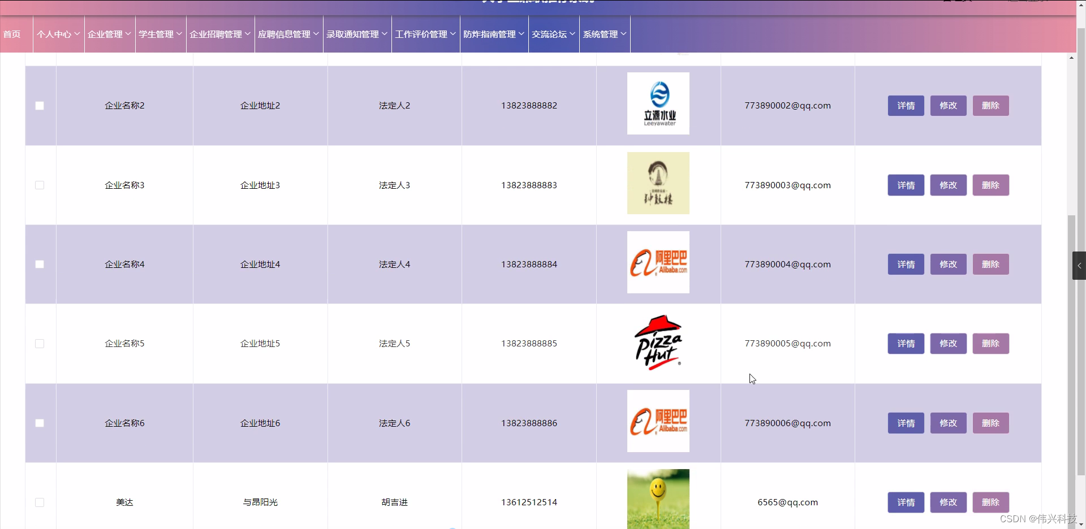
Task: Click the 修改 button for 企业名称2
Action: click(x=947, y=105)
